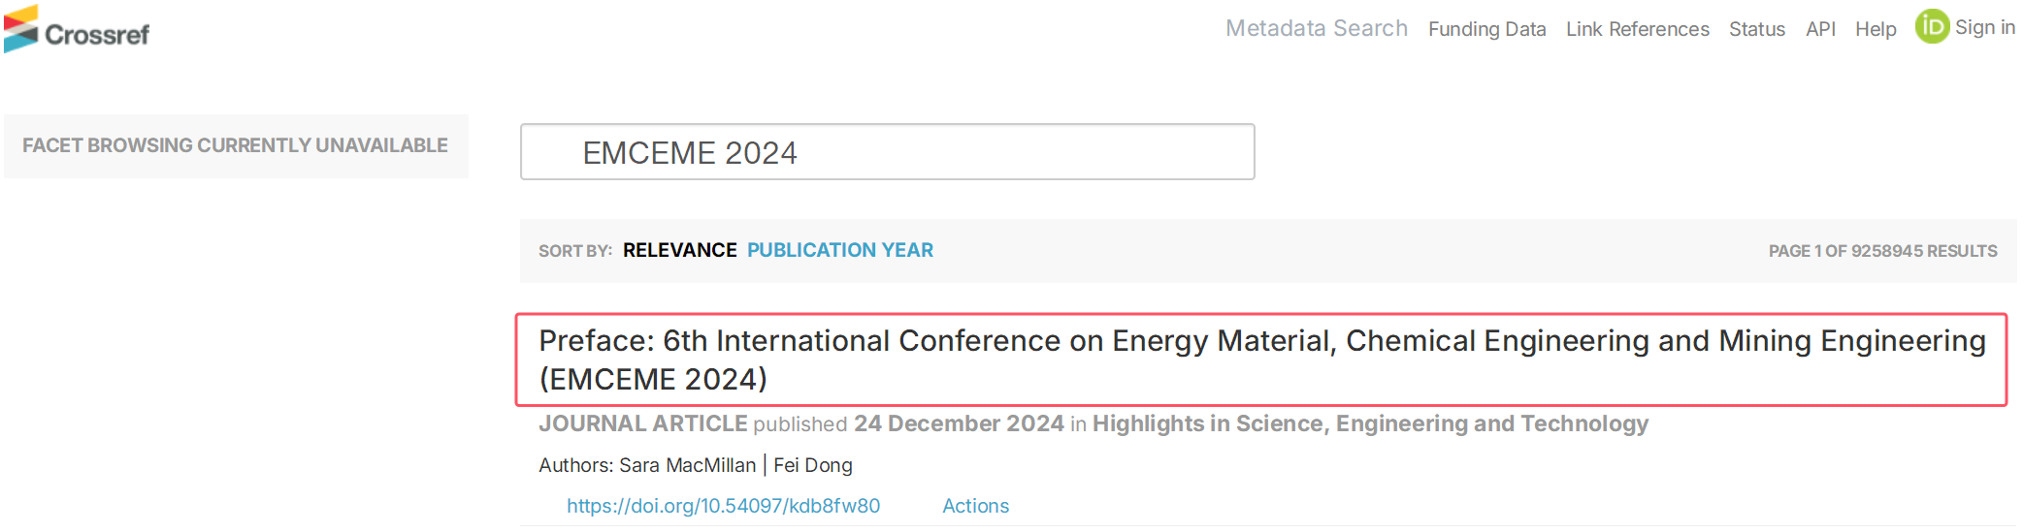Open the DOI link 10.54097/kdb8fw80
The width and height of the screenshot is (2024, 532).
723,506
